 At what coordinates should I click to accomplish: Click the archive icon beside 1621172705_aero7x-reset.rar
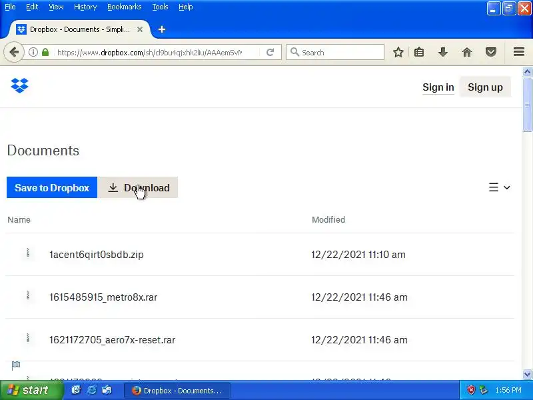coord(28,338)
